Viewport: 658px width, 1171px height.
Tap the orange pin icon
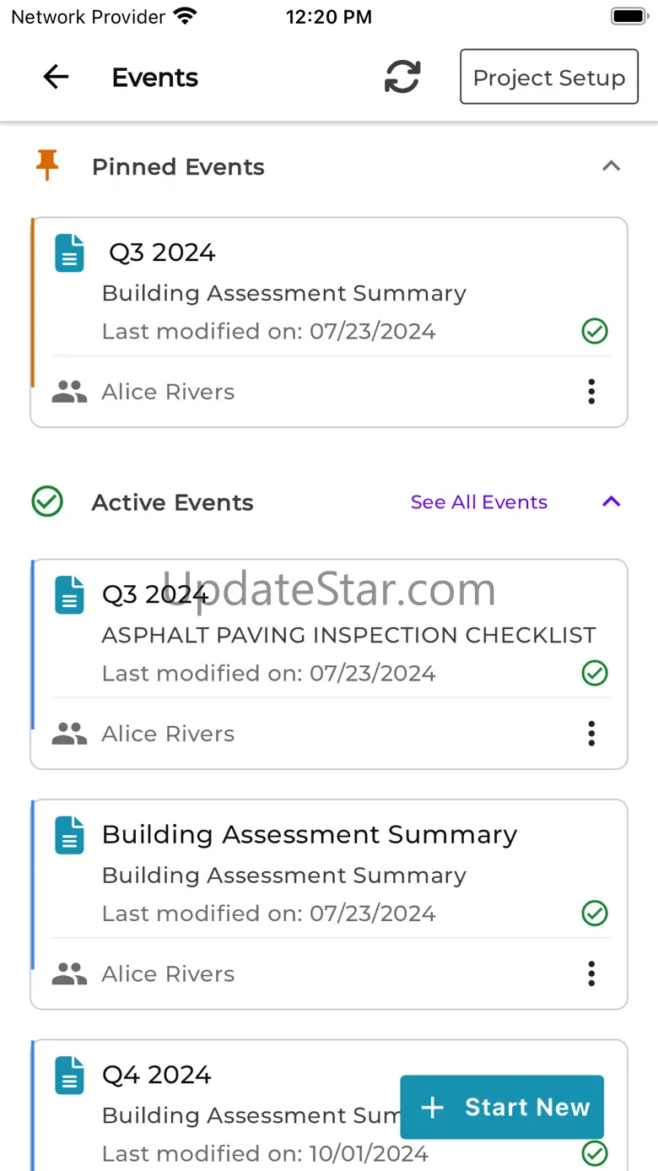coord(47,165)
